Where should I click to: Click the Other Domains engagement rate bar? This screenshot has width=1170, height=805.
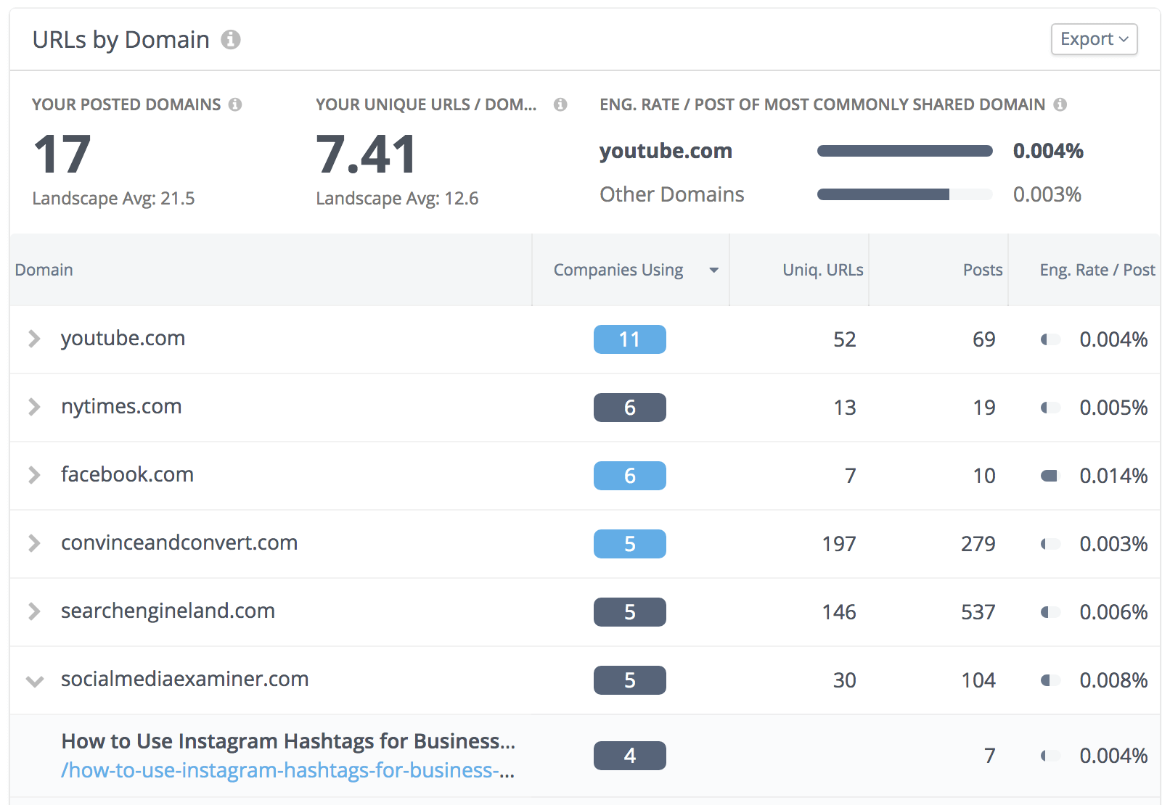904,194
